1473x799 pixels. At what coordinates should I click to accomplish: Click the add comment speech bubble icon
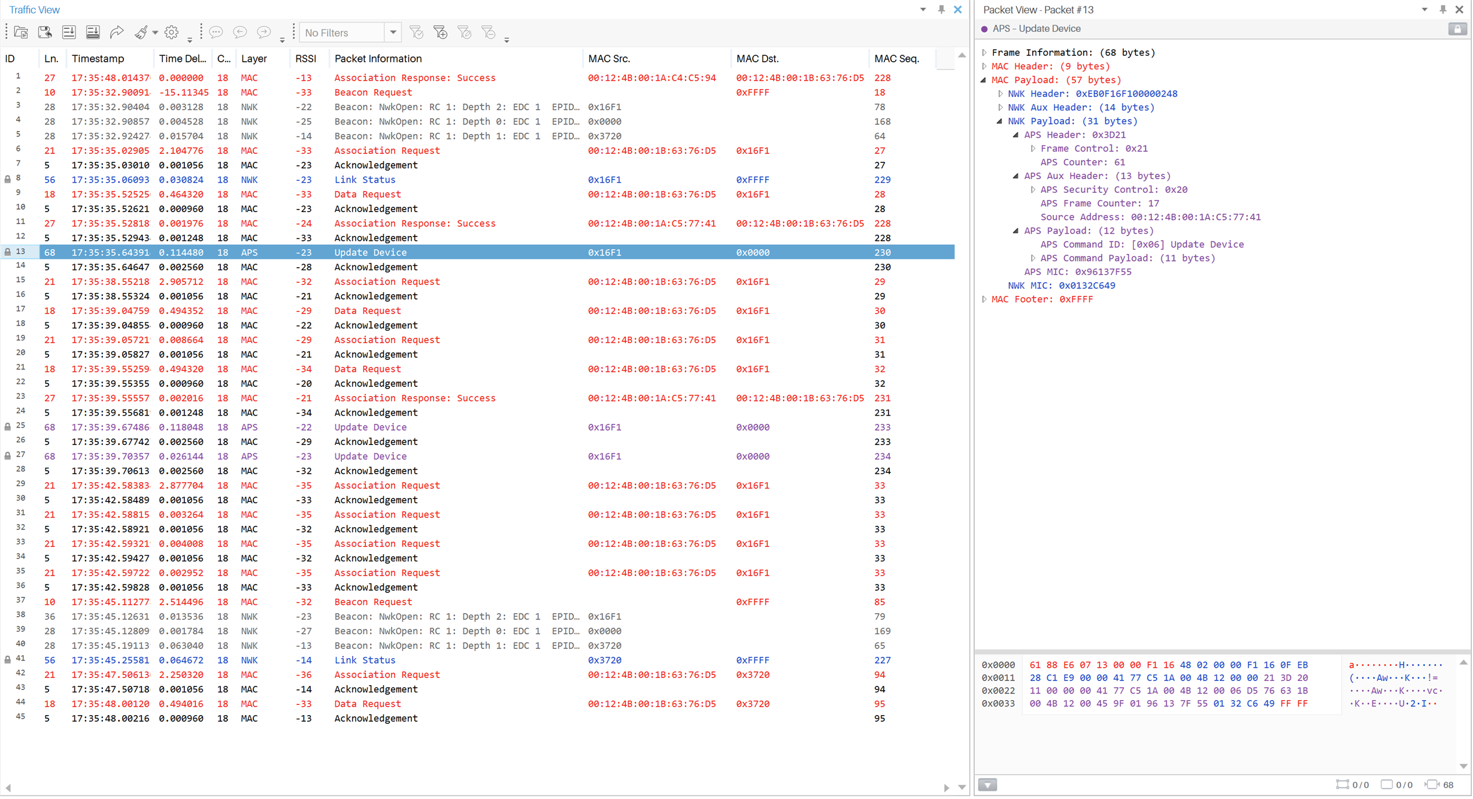tap(216, 32)
